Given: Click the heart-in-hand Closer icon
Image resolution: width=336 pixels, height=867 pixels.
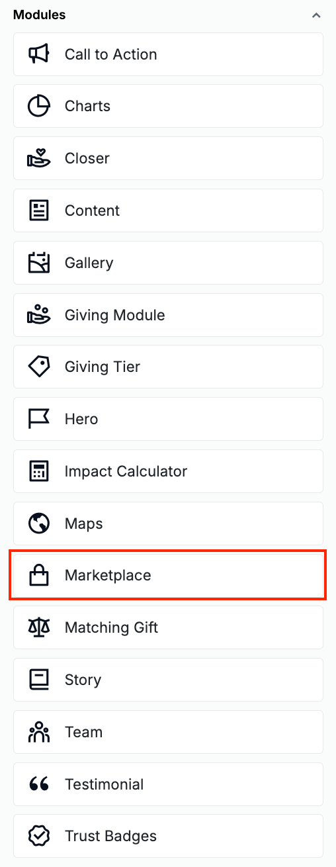Looking at the screenshot, I should point(39,158).
